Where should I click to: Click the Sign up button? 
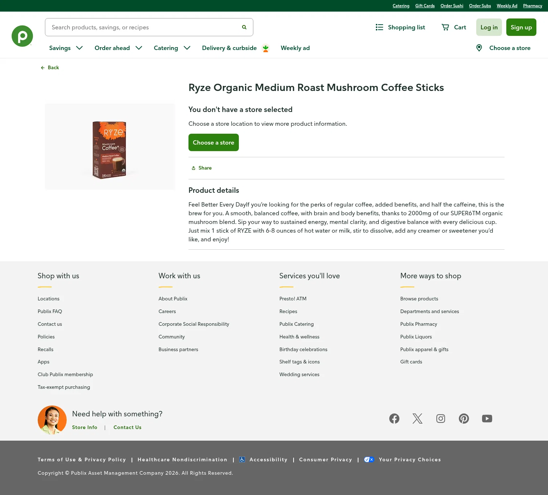[x=522, y=27]
